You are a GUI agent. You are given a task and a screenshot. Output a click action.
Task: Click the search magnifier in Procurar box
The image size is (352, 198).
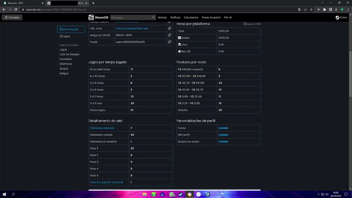[153, 17]
